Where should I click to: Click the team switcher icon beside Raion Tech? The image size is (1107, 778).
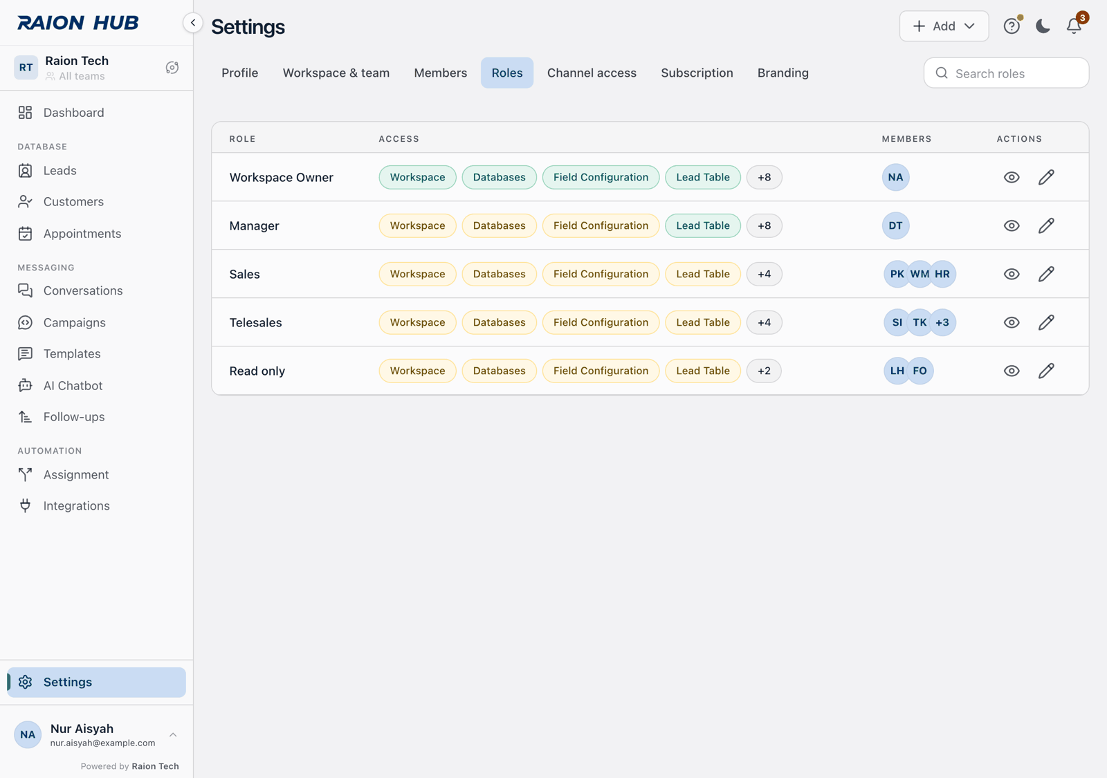172,68
